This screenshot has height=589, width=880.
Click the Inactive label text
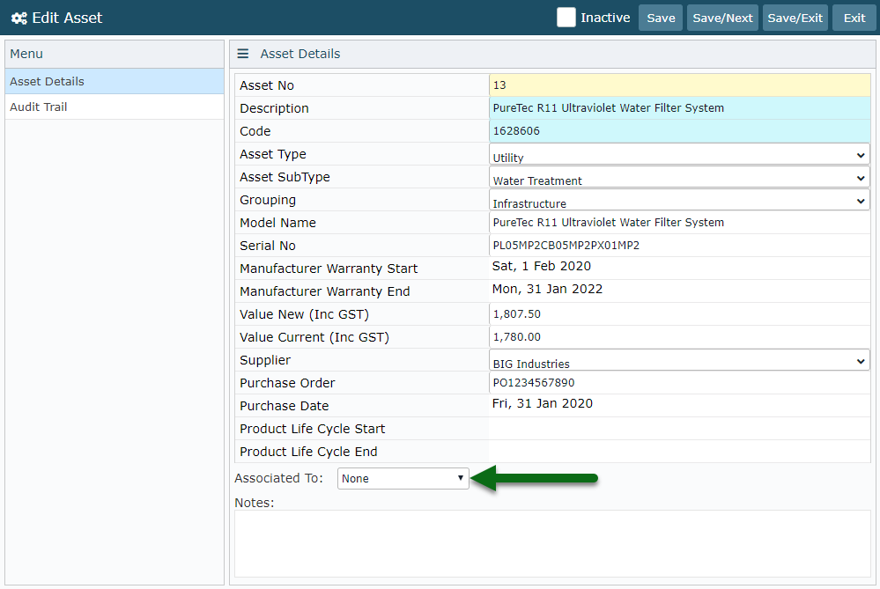605,18
